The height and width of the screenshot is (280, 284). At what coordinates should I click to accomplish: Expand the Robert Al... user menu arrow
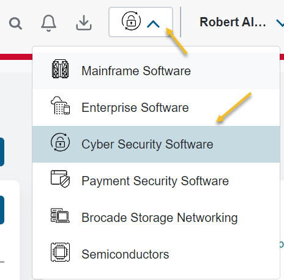point(280,23)
